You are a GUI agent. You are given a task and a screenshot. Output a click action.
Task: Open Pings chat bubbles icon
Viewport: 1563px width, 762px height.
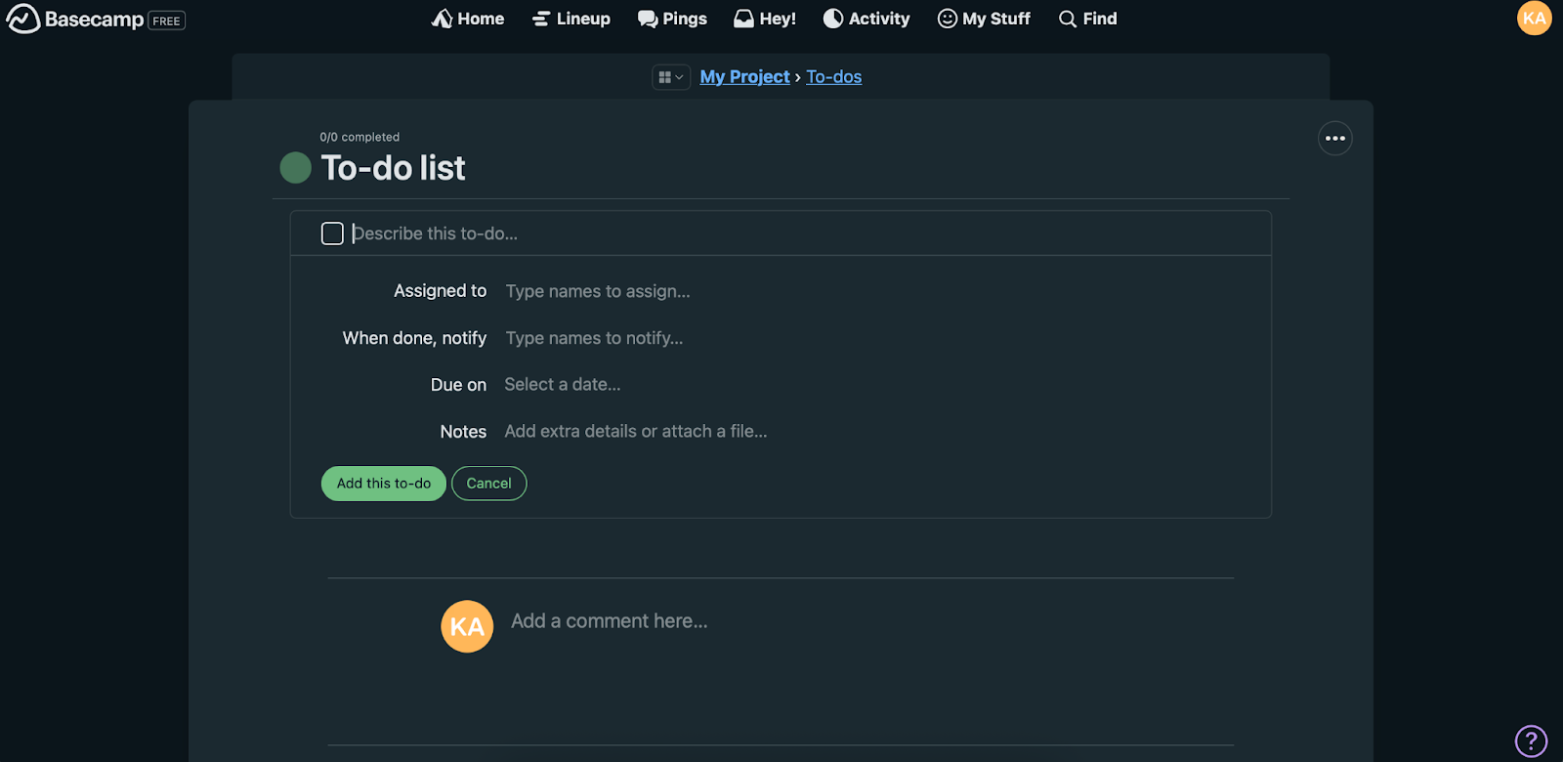647,19
